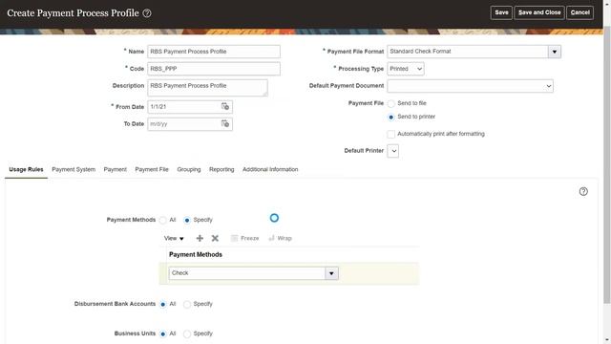
Task: Open the View menu
Action: click(174, 238)
